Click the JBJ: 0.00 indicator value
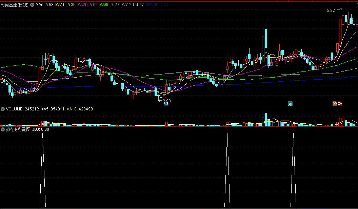The height and width of the screenshot is (209, 358). pos(40,129)
